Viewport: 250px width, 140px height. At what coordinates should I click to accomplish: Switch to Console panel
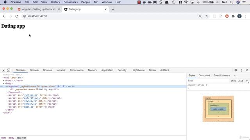(34, 70)
